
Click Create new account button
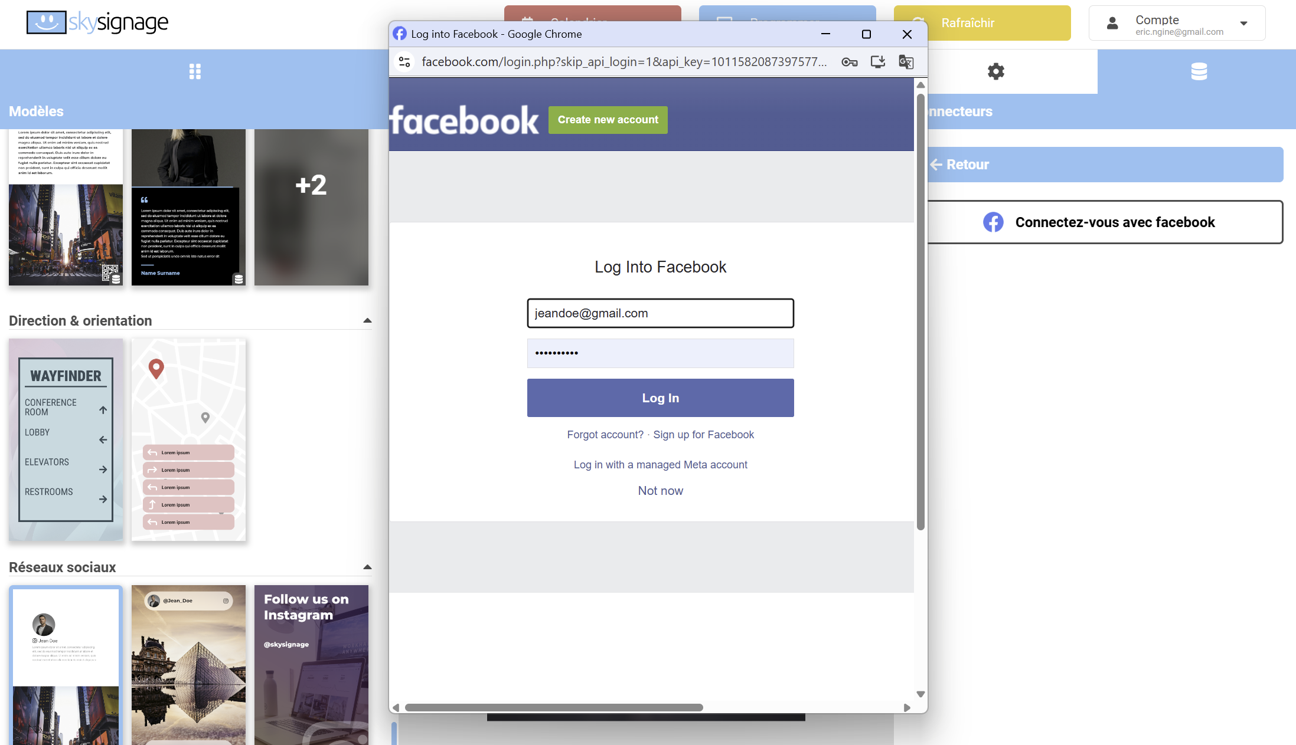coord(608,120)
